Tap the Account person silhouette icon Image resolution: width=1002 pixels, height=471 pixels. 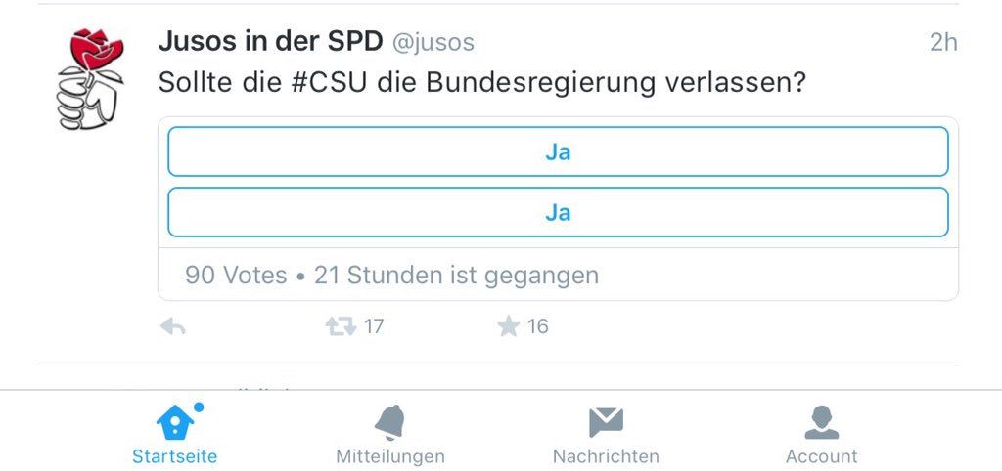821,422
